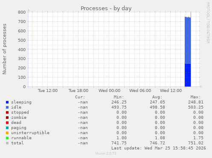Click runnable minimum value 1.00
212x158 pixels.
click(122, 138)
